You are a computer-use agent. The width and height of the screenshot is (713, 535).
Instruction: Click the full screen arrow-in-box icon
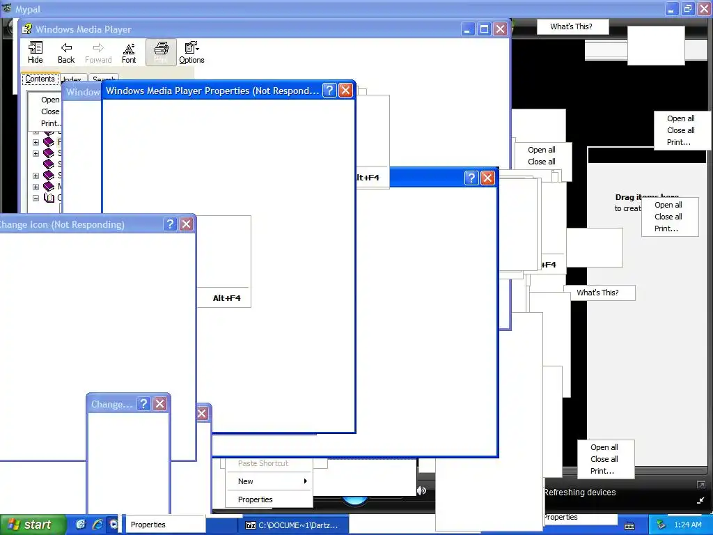pos(700,485)
